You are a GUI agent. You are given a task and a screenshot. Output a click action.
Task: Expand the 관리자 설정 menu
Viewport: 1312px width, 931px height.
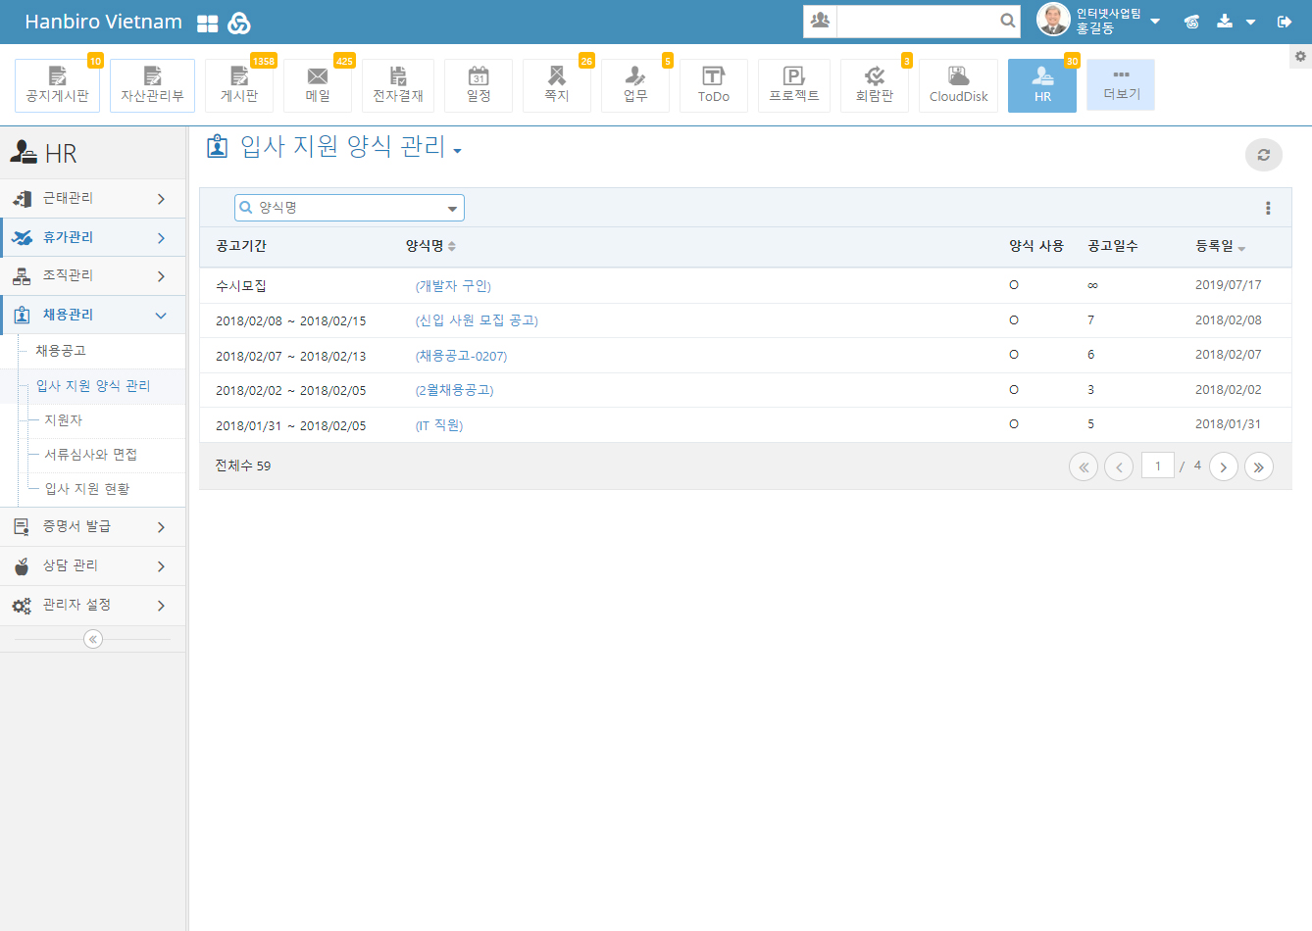[92, 605]
